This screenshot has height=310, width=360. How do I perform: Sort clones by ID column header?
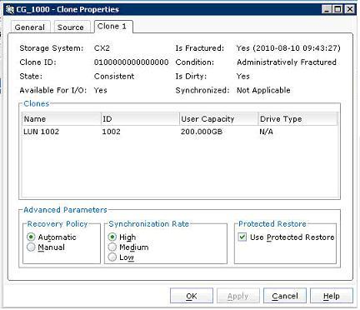click(x=140, y=119)
